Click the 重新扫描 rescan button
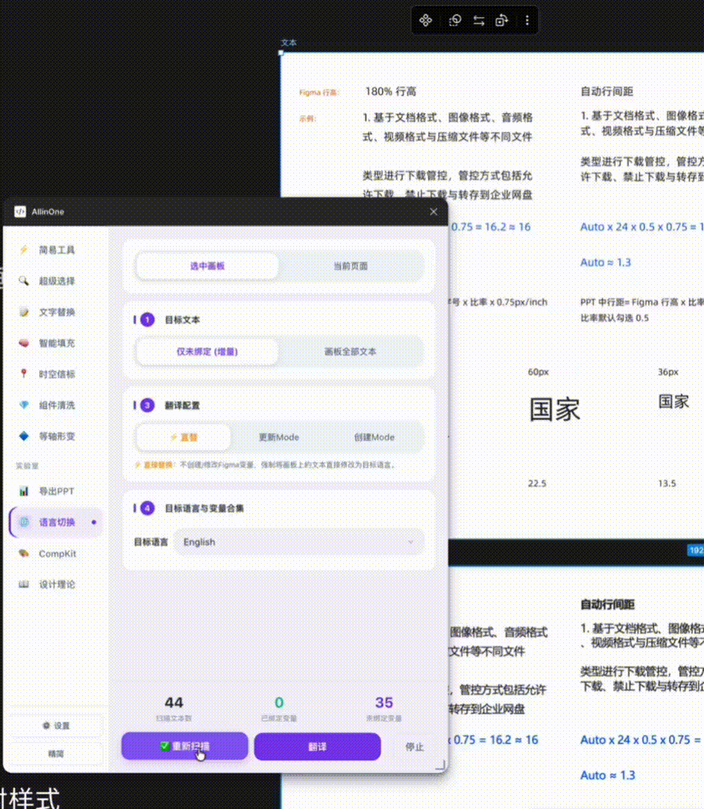The image size is (704, 809). point(185,746)
